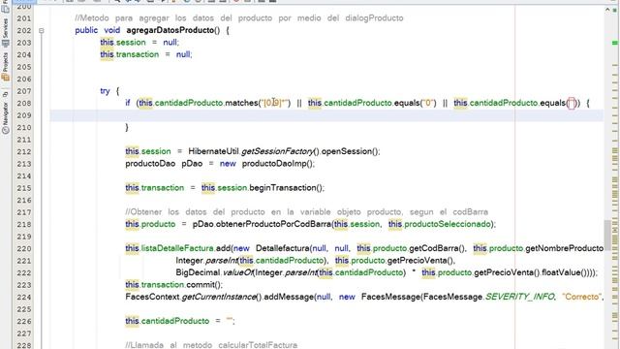Viewport: 620px width, 349px height.
Task: Click the scroll up arrow of editor
Action: click(607, 10)
